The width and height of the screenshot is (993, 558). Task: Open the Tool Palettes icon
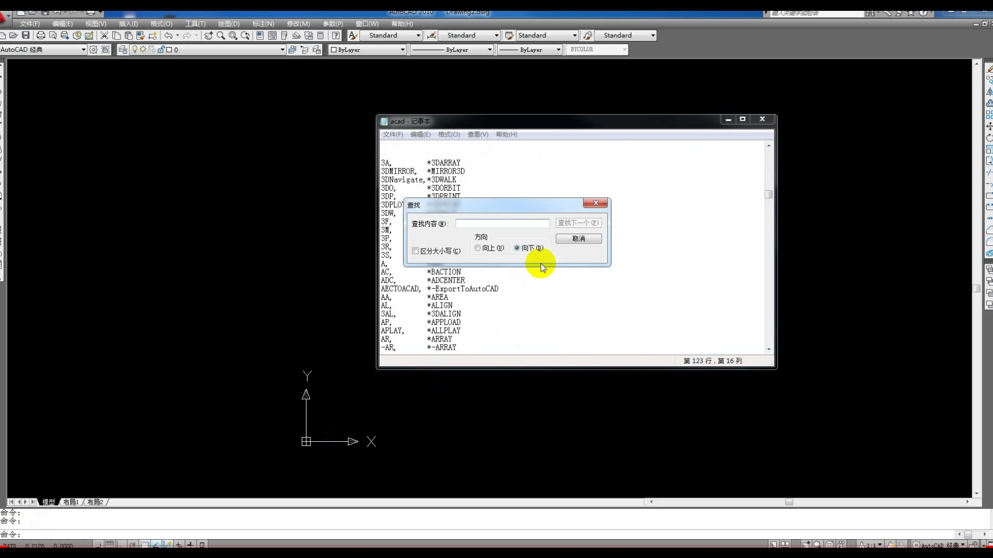point(284,35)
